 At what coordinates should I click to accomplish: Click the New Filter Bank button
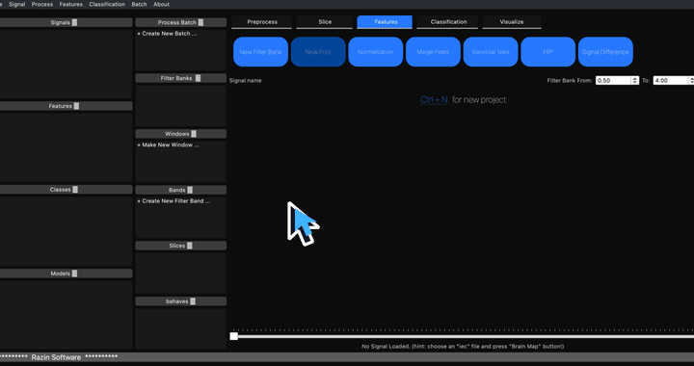[260, 52]
